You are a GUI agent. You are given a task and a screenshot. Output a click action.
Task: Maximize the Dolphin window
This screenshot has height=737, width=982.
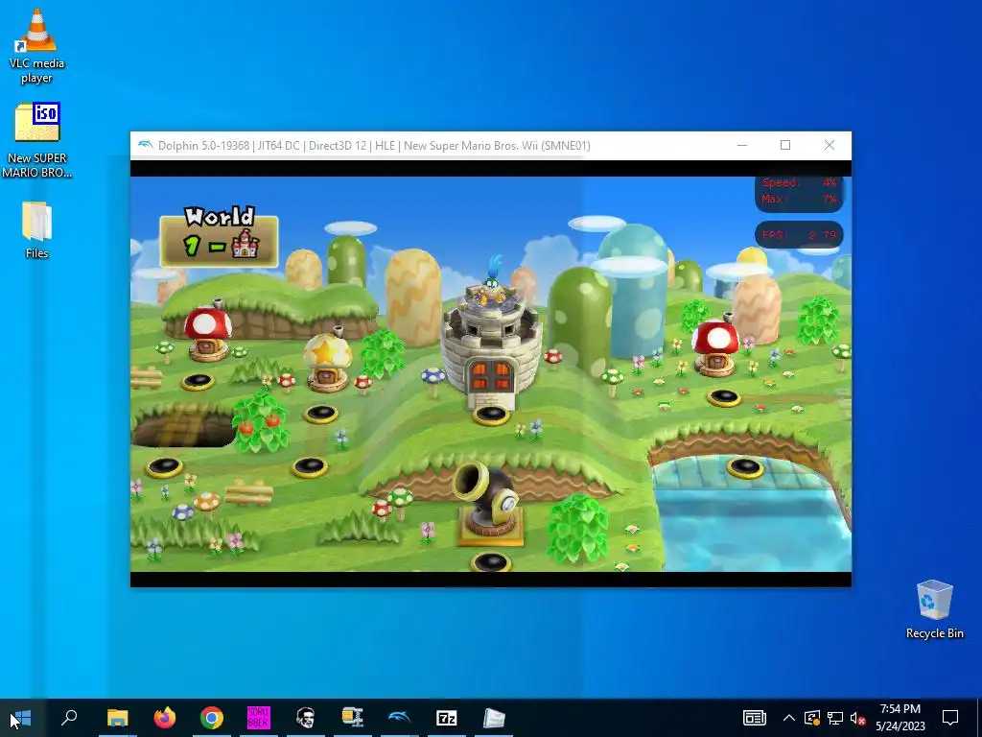(785, 146)
